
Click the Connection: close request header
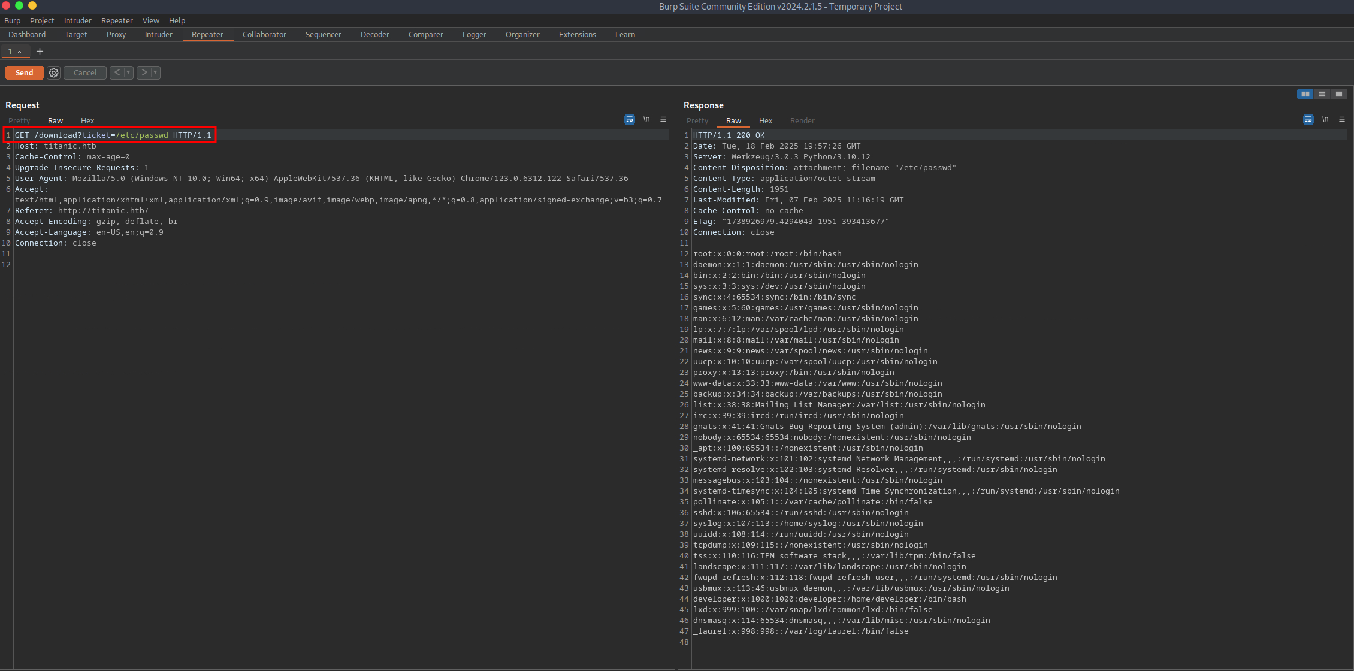point(56,243)
